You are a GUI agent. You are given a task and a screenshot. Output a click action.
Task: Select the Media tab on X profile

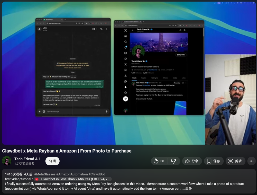175,78
